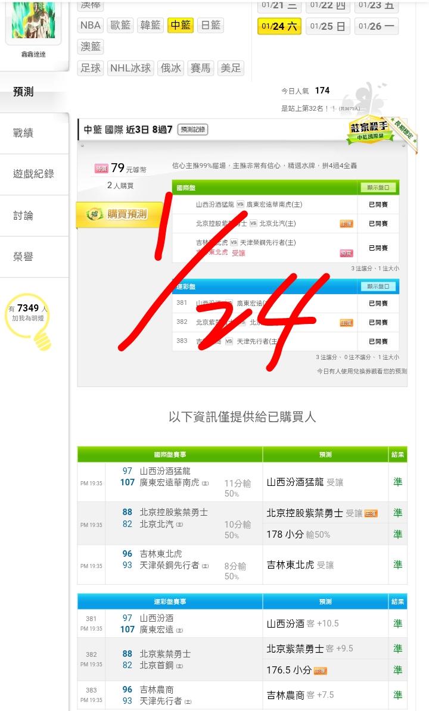429x711 pixels.
Task: Open the 討論 sidebar menu item
Action: coord(23,216)
